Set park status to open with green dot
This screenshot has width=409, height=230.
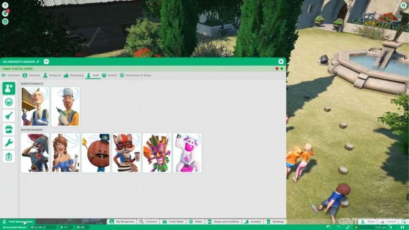[282, 69]
